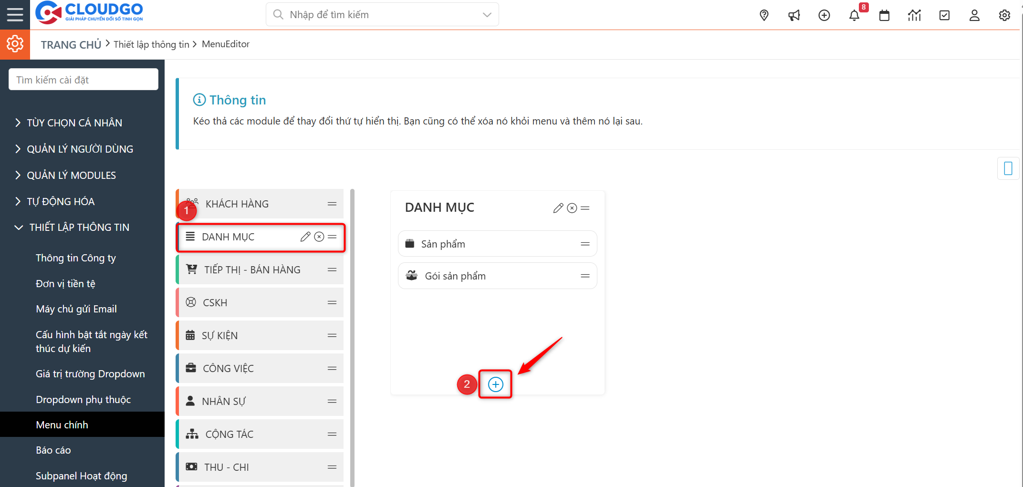Select Báo cáo in the sidebar menu
This screenshot has width=1023, height=487.
(x=53, y=450)
